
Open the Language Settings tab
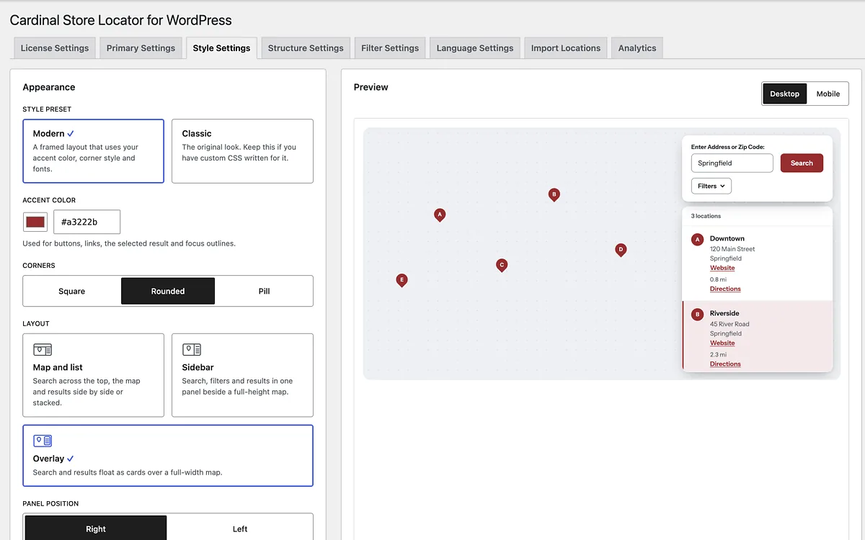475,48
